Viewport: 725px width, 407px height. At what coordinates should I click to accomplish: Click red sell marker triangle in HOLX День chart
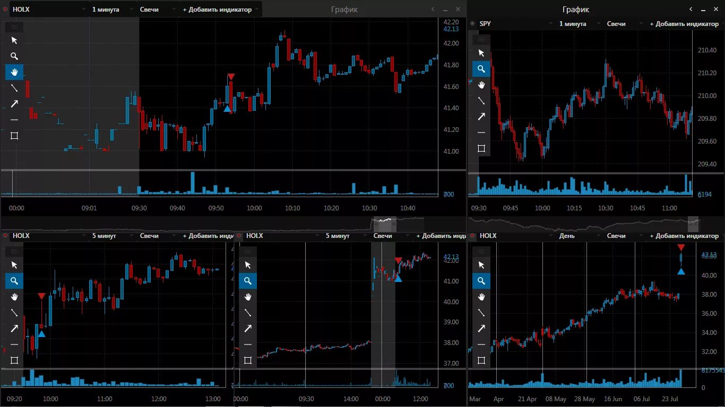pos(681,247)
